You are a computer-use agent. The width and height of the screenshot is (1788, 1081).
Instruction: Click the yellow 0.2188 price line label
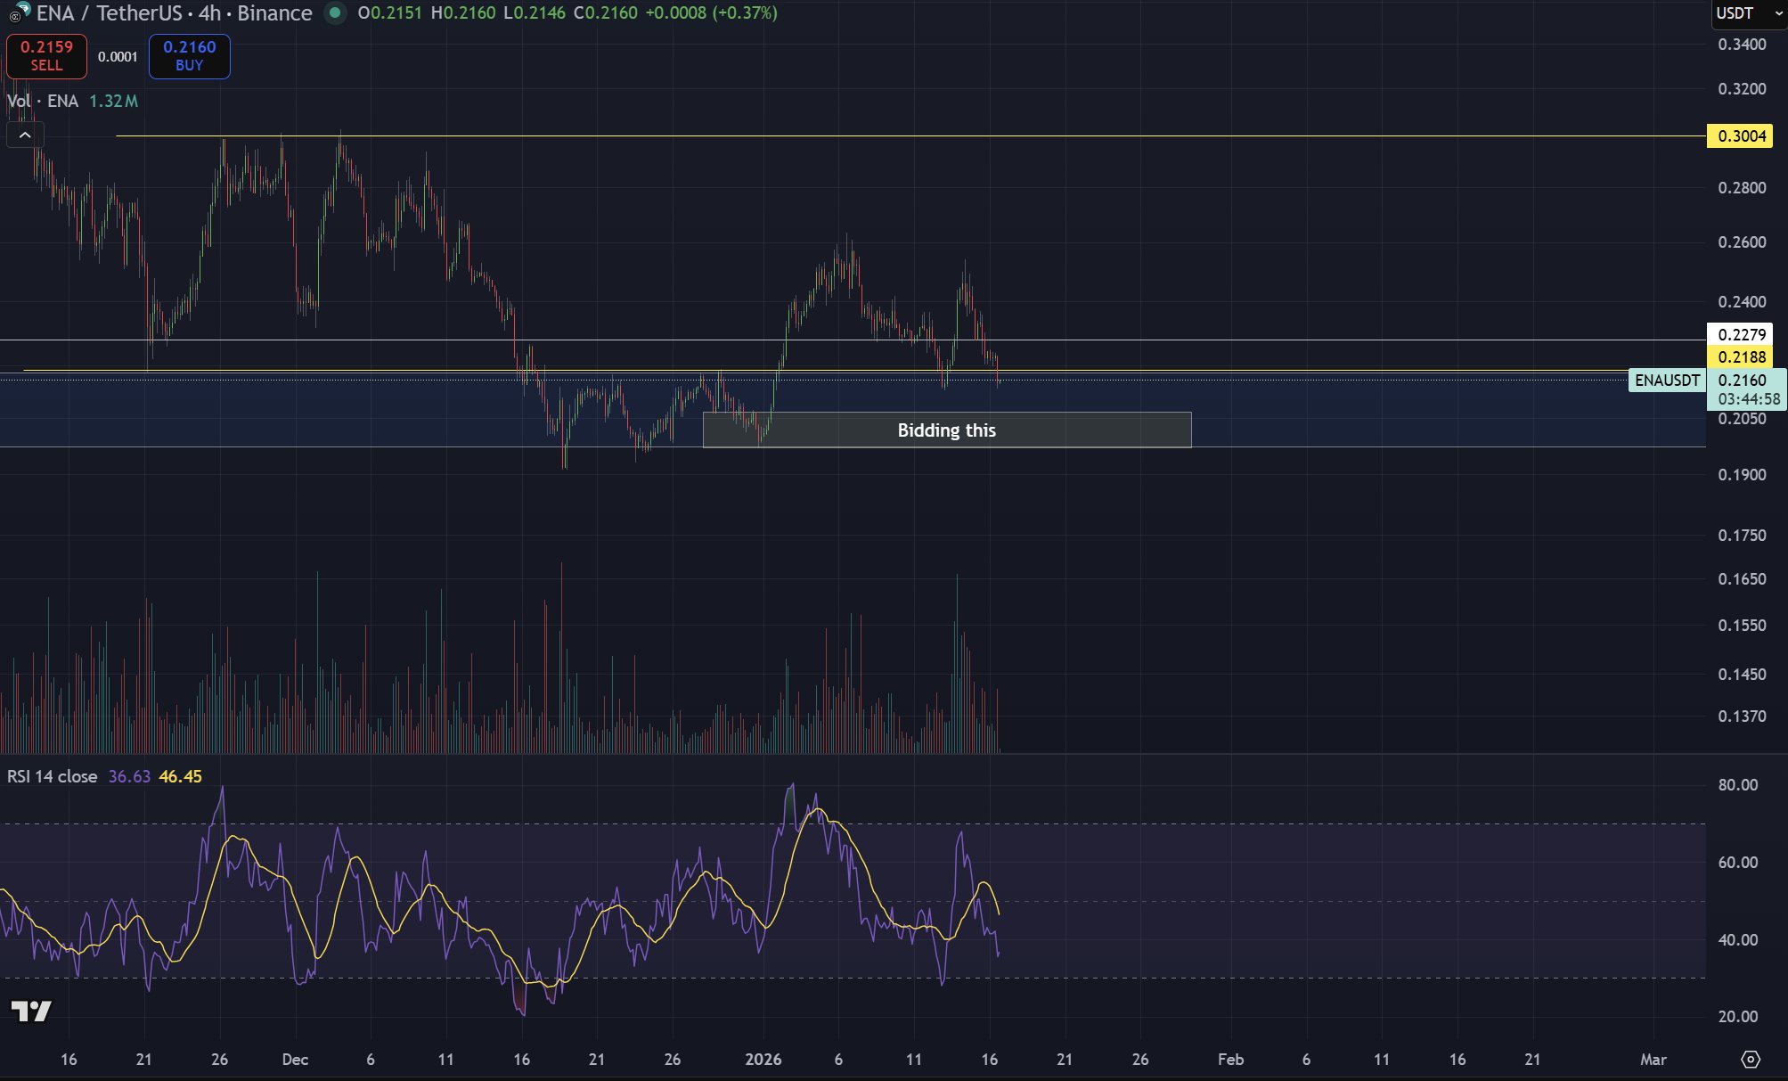pyautogui.click(x=1741, y=356)
